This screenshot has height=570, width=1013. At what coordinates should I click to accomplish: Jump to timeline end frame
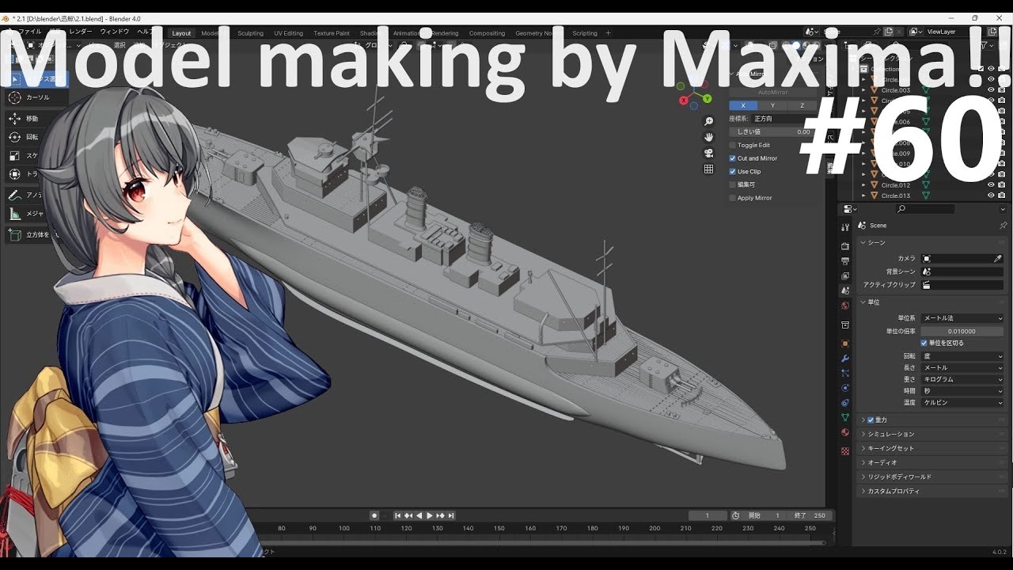coord(450,515)
